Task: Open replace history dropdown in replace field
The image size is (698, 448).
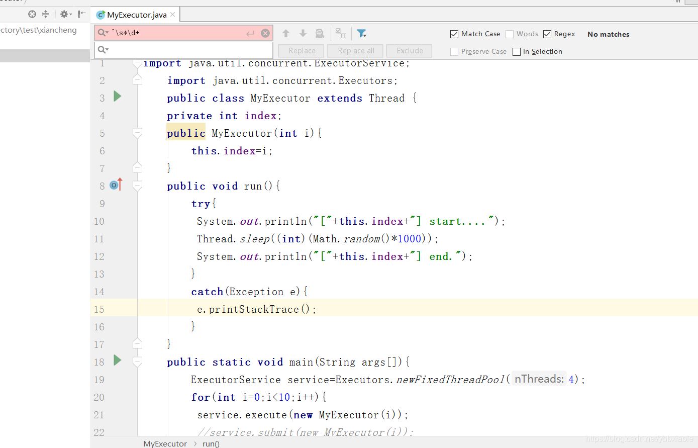Action: 103,49
